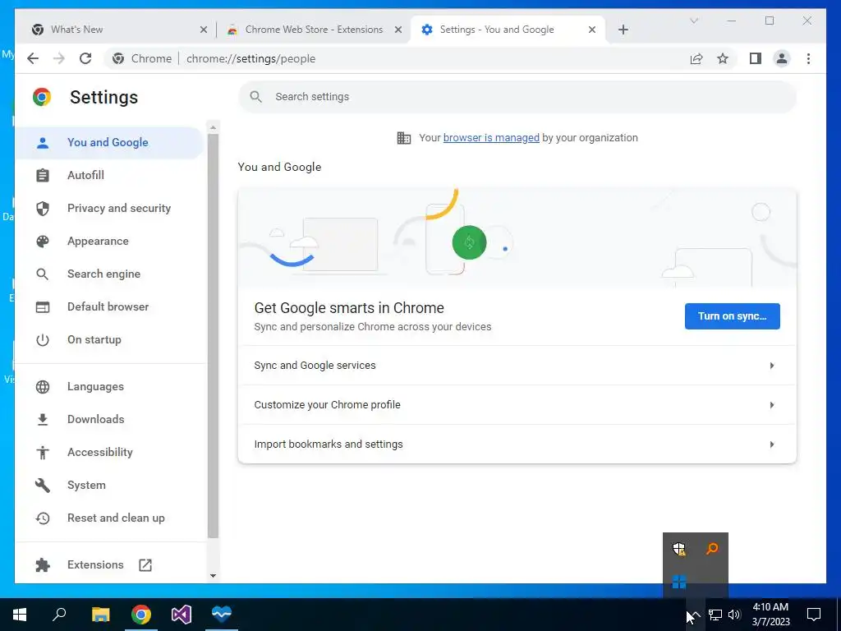841x631 pixels.
Task: Click the heartbeat monitor taskbar app
Action: (222, 614)
